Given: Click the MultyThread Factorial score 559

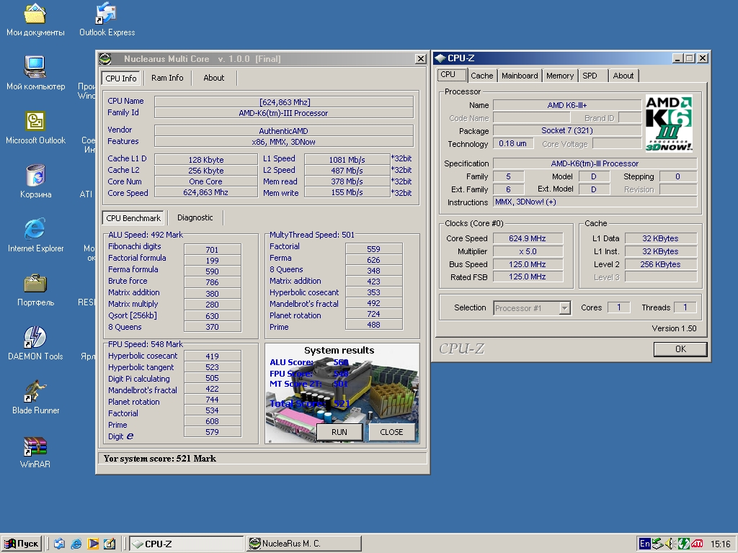Looking at the screenshot, I should (x=374, y=249).
